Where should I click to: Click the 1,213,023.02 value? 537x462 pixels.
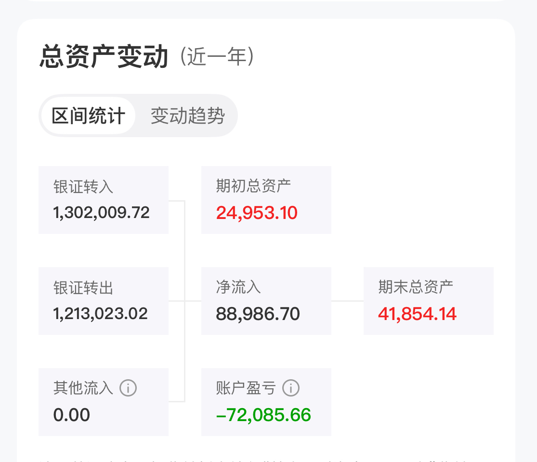coord(101,314)
